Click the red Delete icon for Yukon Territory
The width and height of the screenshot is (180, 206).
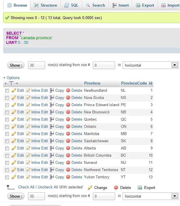(68, 177)
